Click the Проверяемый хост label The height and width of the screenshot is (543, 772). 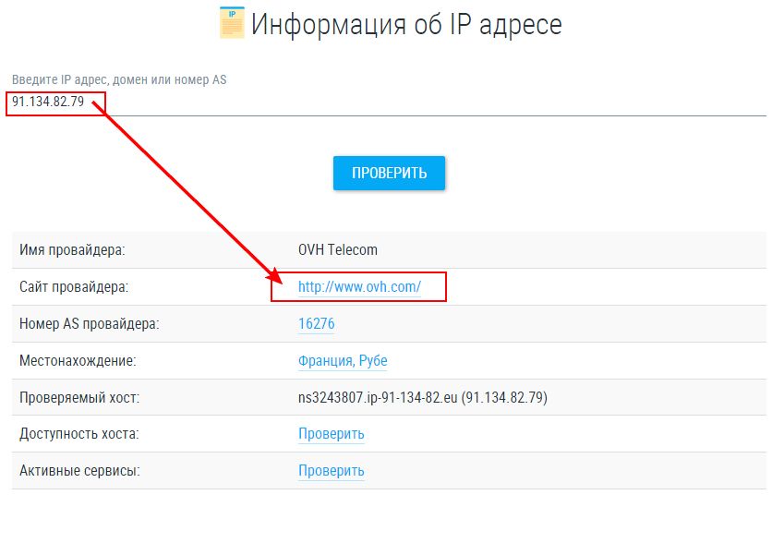[x=79, y=397]
